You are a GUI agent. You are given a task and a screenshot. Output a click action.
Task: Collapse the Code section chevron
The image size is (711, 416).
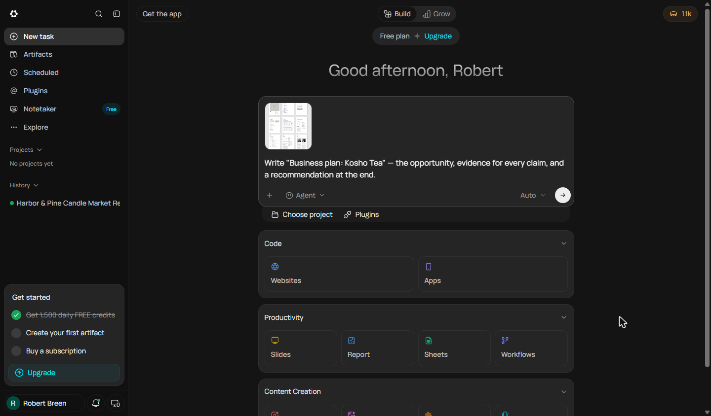564,243
